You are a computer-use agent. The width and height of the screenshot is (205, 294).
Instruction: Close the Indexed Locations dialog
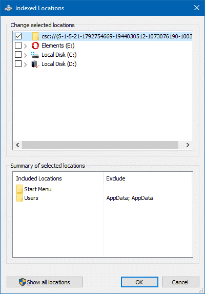[x=197, y=8]
